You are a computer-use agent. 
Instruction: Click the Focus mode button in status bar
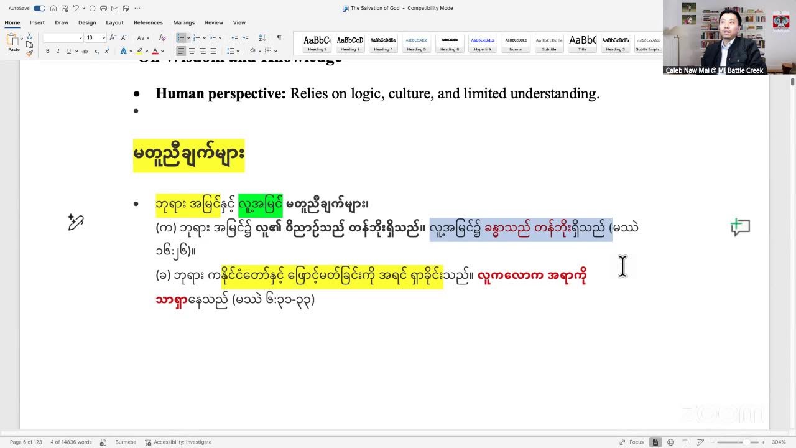[632, 442]
